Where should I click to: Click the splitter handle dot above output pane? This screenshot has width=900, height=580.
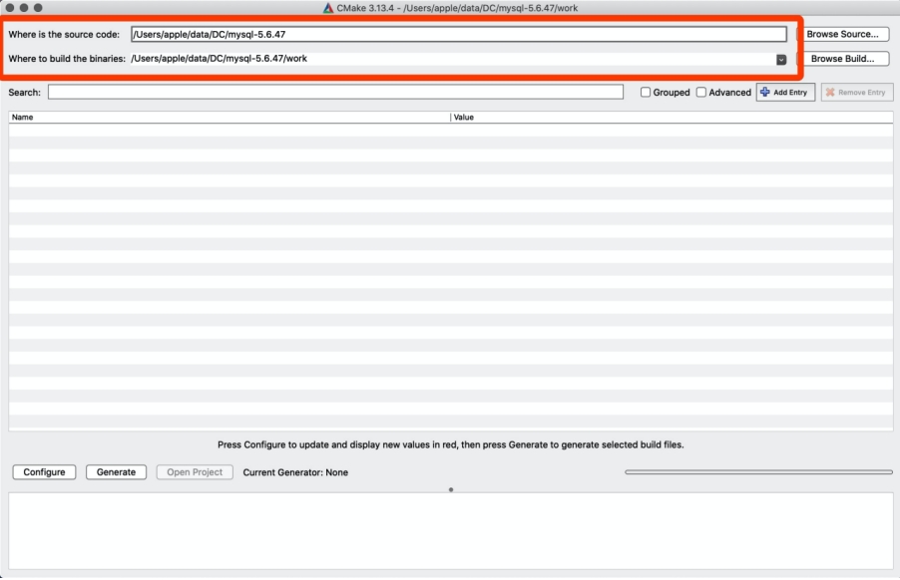451,490
